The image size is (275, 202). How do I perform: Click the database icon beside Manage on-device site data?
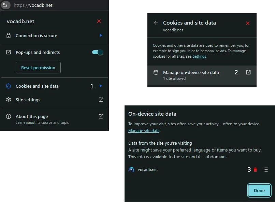(x=156, y=72)
